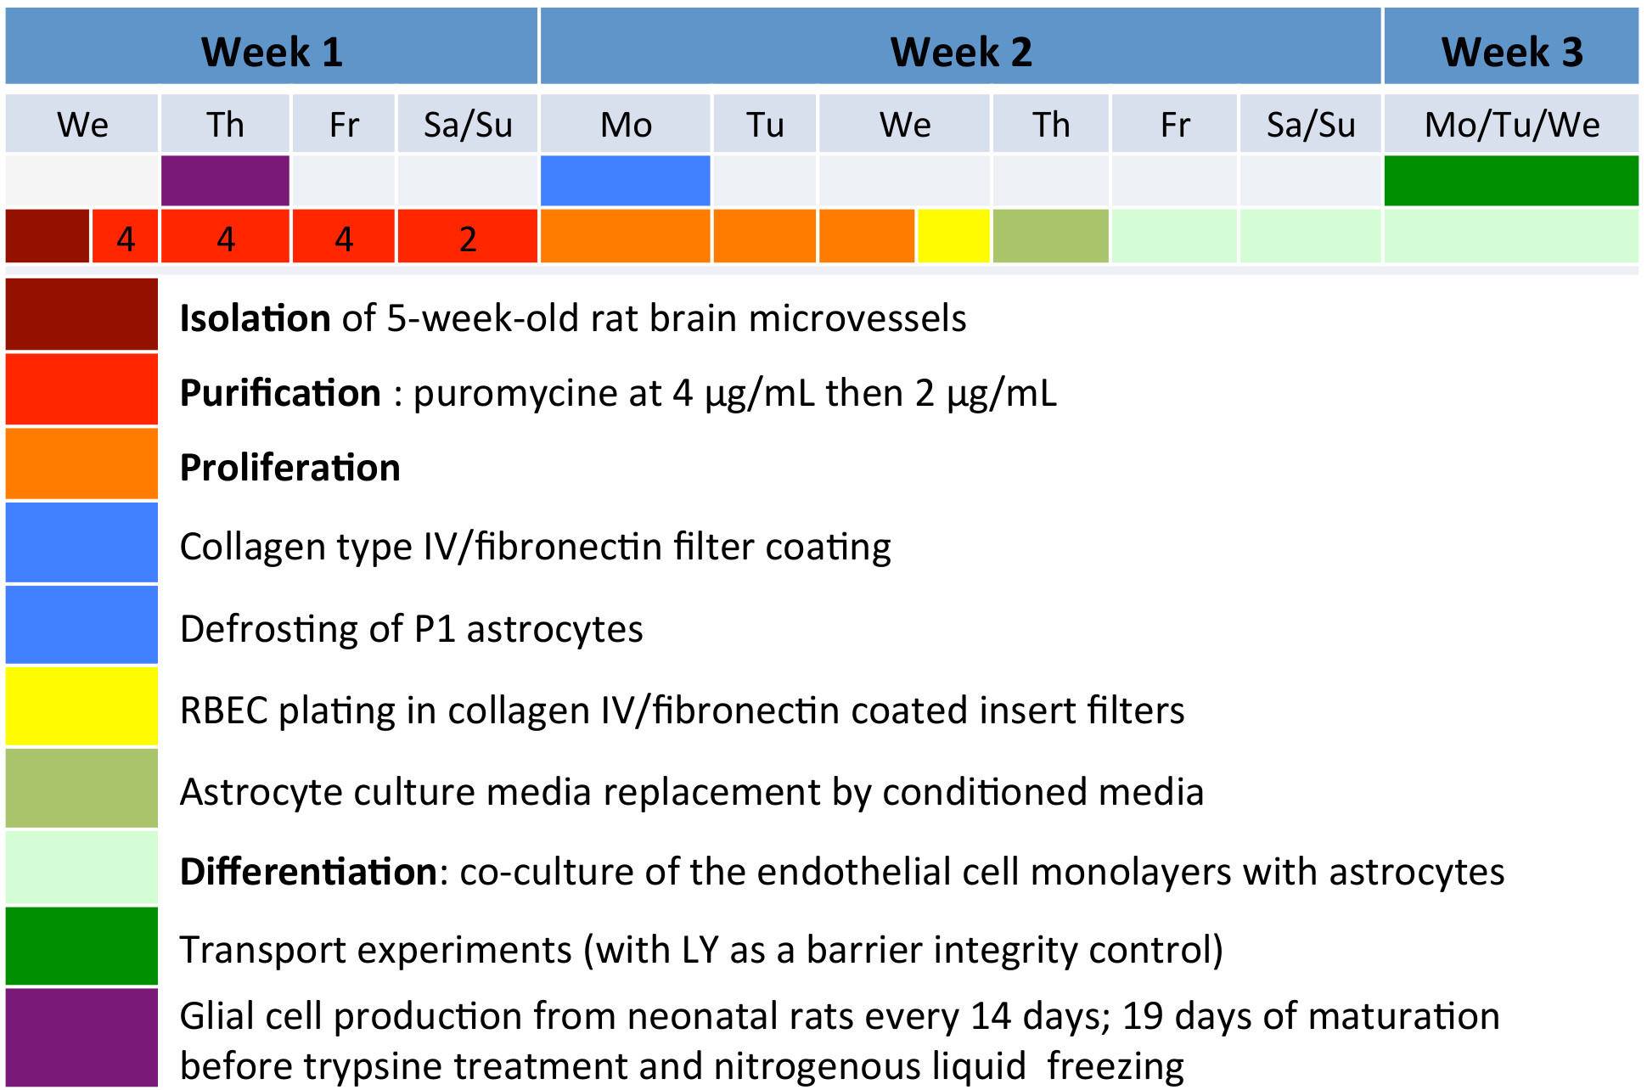This screenshot has width=1647, height=1090.
Task: Select the dark green Transport experiments swatch
Action: [x=82, y=947]
